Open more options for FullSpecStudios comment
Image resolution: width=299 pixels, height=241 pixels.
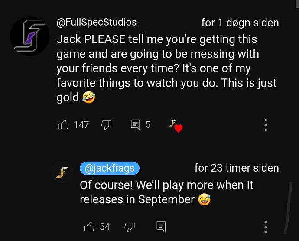(x=266, y=125)
